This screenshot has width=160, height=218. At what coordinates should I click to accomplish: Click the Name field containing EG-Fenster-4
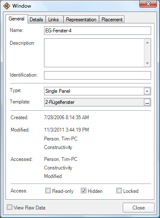(x=97, y=31)
